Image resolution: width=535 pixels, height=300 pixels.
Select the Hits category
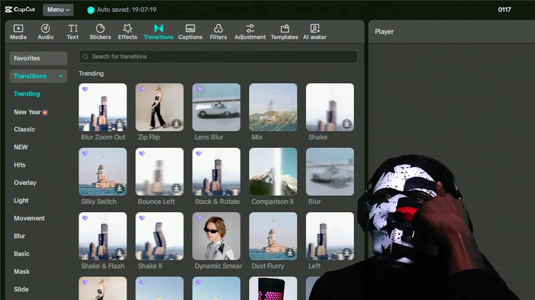tap(20, 165)
